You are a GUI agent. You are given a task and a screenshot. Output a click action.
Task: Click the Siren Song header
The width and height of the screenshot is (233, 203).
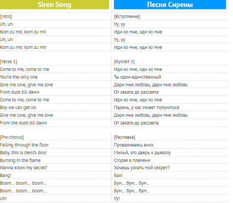[x=54, y=5]
